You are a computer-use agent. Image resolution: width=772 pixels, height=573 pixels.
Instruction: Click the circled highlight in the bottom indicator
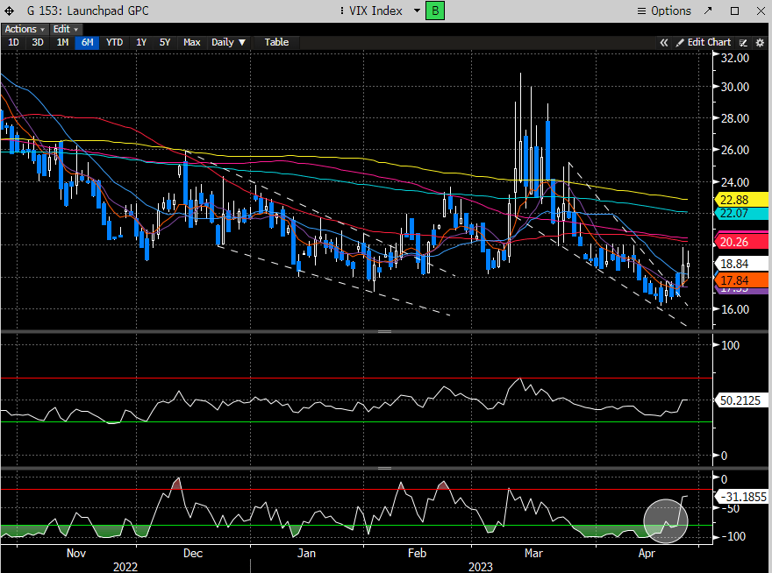667,520
